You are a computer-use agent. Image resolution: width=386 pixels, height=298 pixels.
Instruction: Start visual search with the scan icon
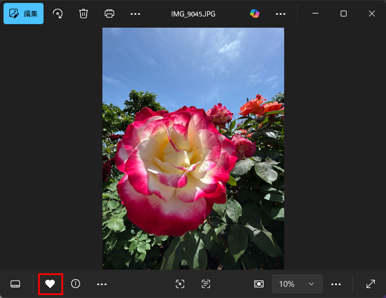[180, 284]
